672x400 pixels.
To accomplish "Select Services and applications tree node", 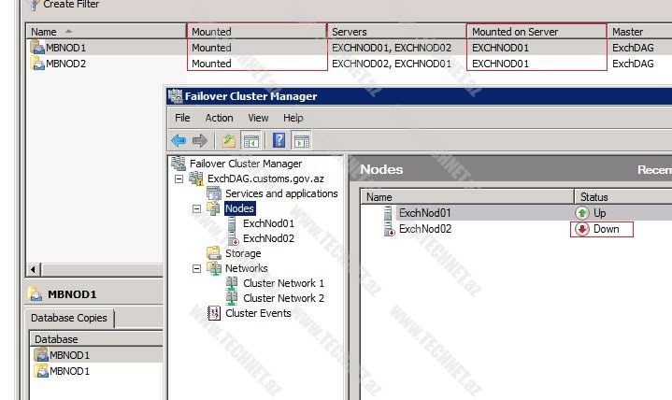I will tap(280, 193).
